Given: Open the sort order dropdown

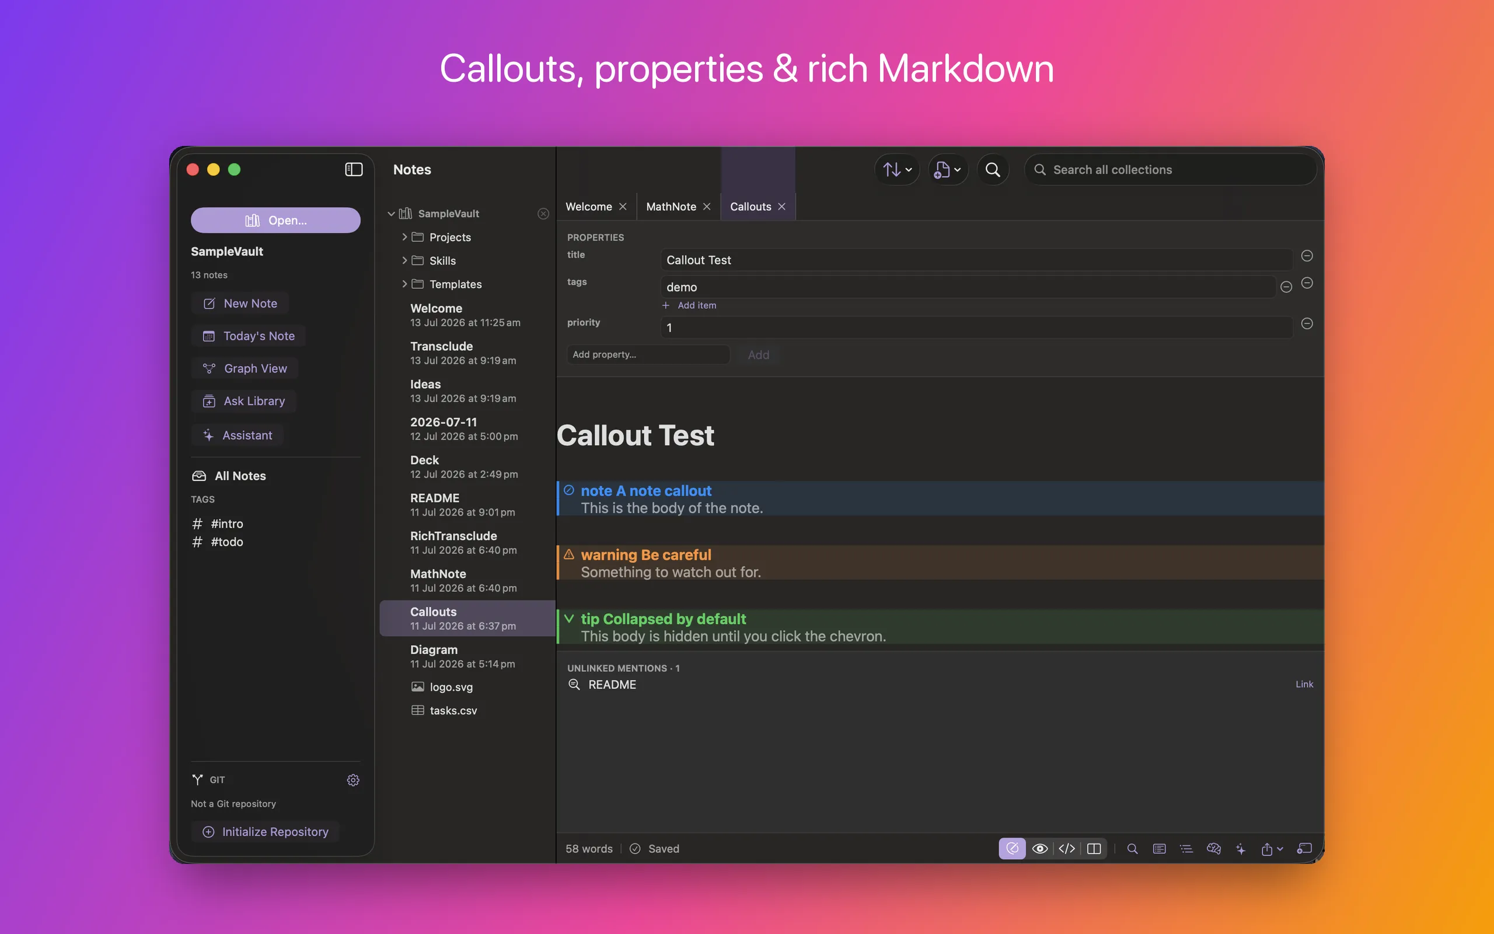Looking at the screenshot, I should tap(897, 169).
